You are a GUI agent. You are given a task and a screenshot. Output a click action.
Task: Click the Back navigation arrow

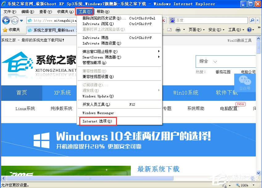pos(6,21)
